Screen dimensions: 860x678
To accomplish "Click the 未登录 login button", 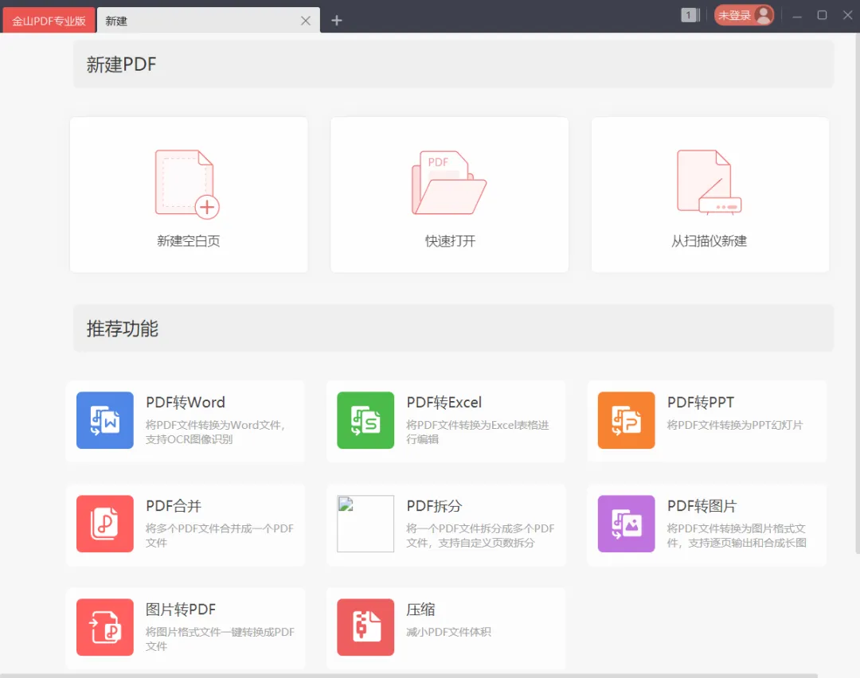I will (743, 15).
